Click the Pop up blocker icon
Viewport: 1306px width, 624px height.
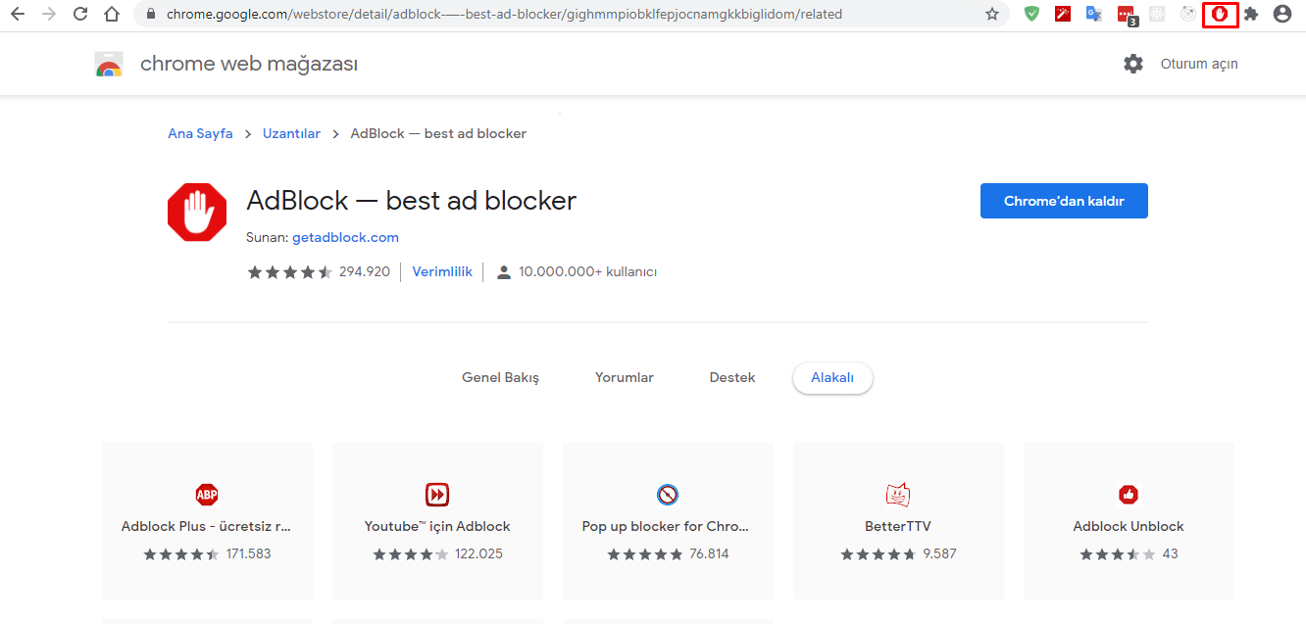(x=668, y=494)
